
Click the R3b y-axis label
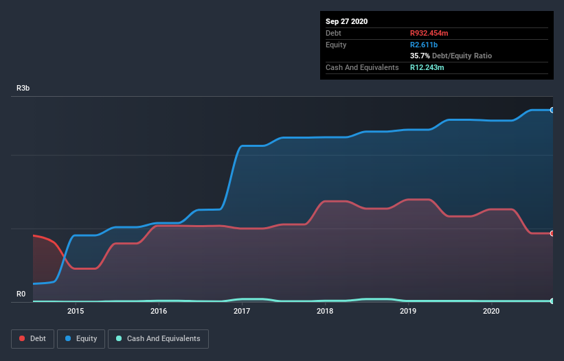pos(23,88)
